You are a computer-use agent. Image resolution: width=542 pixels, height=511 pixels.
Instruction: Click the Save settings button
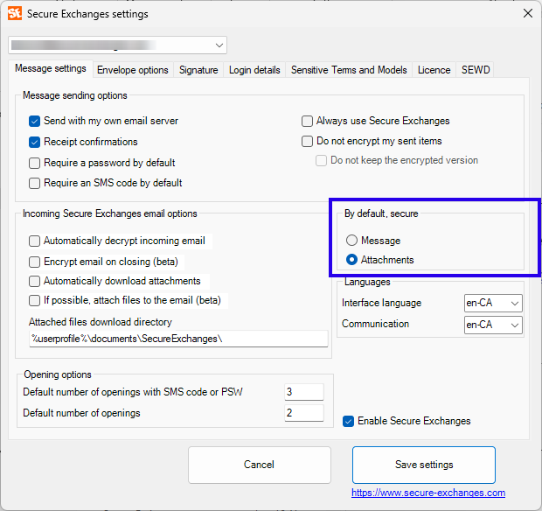pos(424,465)
